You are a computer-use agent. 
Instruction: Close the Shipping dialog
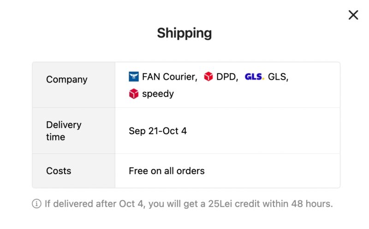tap(353, 15)
